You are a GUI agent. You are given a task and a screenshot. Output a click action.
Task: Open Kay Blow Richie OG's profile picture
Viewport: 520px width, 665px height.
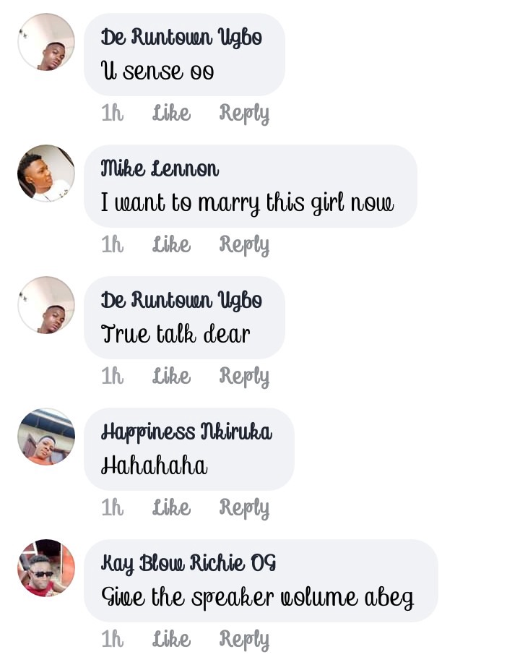click(x=46, y=568)
